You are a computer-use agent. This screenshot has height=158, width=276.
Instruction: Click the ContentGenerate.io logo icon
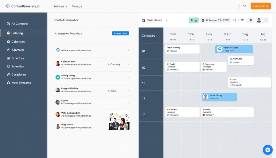8,6
